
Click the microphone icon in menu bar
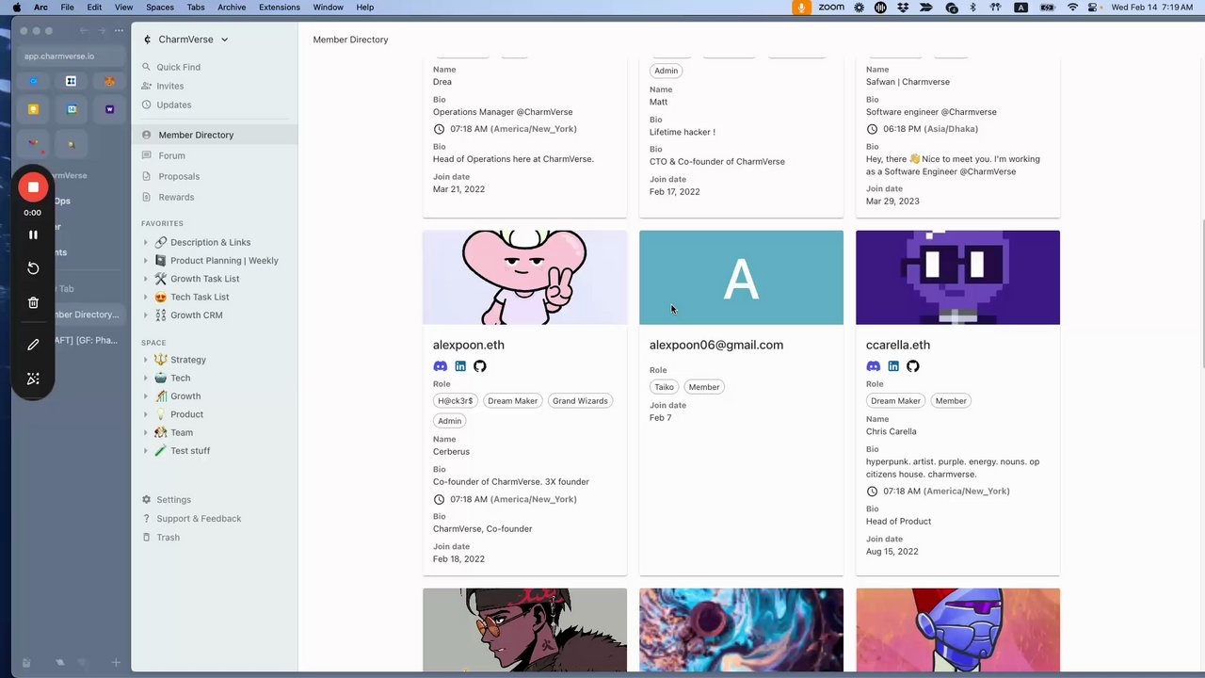coord(802,8)
